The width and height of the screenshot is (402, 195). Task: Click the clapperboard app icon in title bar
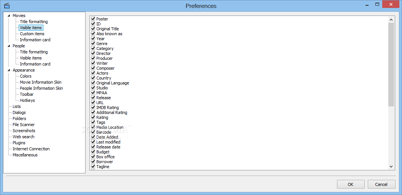coord(7,5)
